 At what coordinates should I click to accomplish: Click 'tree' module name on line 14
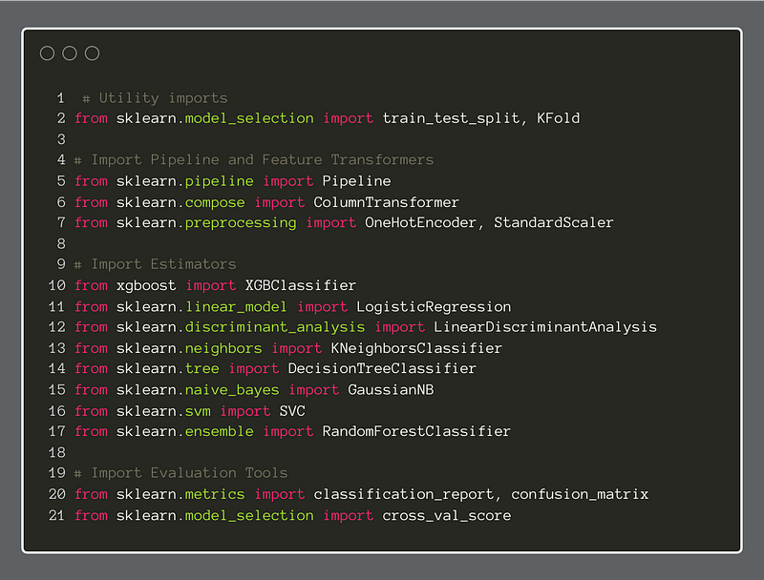click(202, 369)
